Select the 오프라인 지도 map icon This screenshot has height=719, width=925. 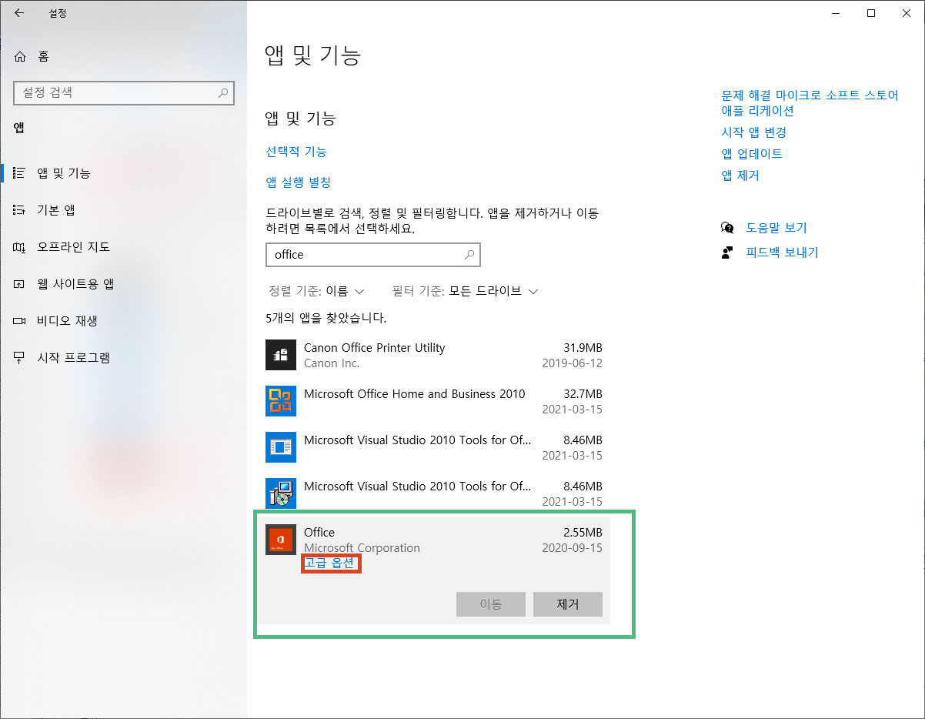[20, 247]
